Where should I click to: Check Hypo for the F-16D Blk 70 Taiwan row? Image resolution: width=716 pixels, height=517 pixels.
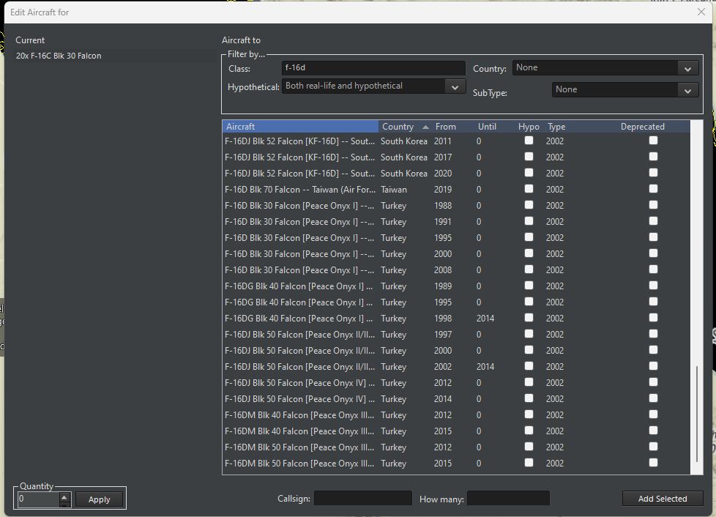coord(529,189)
